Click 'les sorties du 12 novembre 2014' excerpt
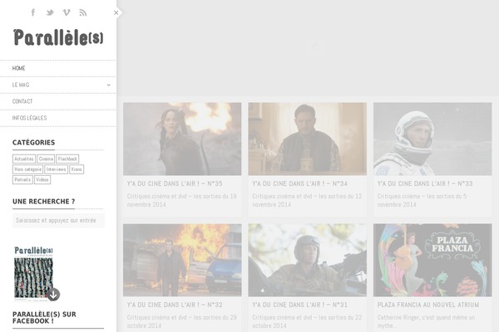The height and width of the screenshot is (332, 499). (307, 200)
